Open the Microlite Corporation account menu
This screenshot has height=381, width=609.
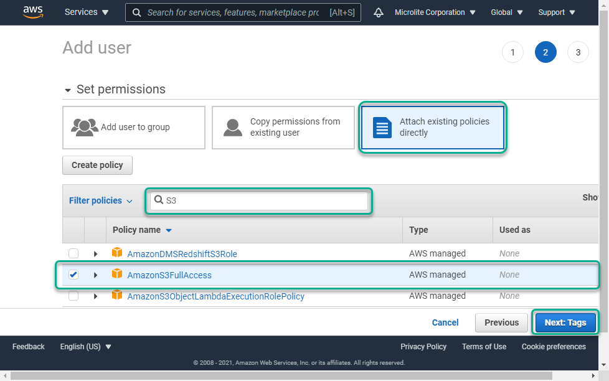pyautogui.click(x=435, y=12)
